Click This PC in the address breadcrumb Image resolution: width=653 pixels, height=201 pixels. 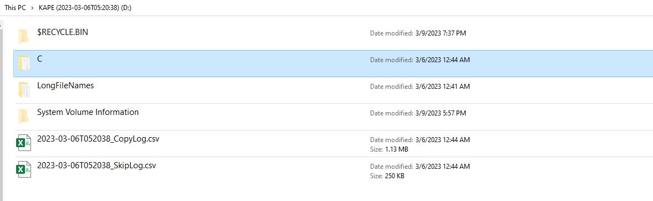[15, 8]
